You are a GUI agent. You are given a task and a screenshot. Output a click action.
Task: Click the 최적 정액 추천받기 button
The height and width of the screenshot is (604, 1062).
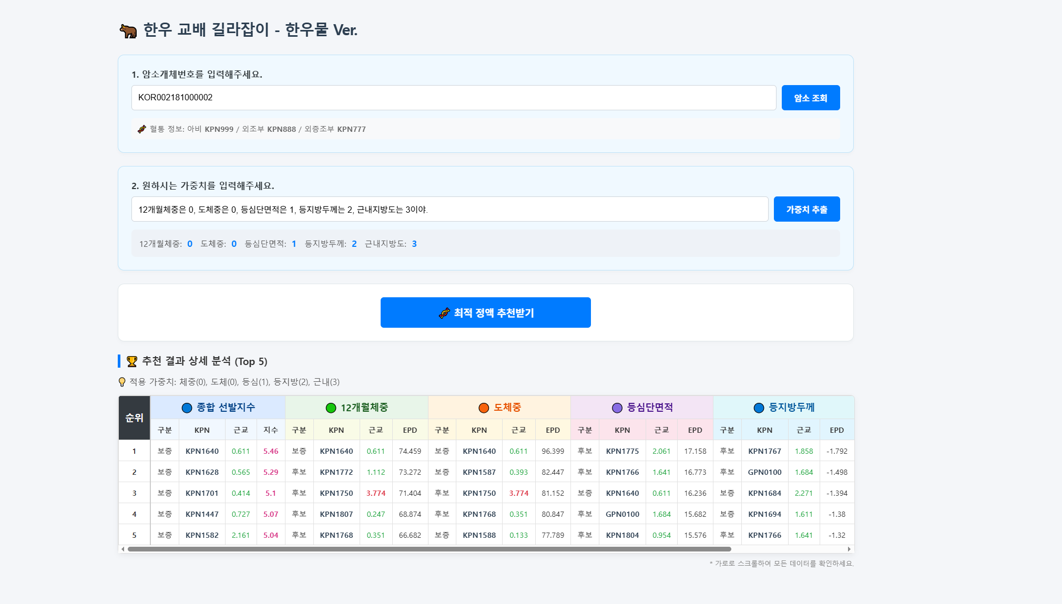[x=485, y=313]
